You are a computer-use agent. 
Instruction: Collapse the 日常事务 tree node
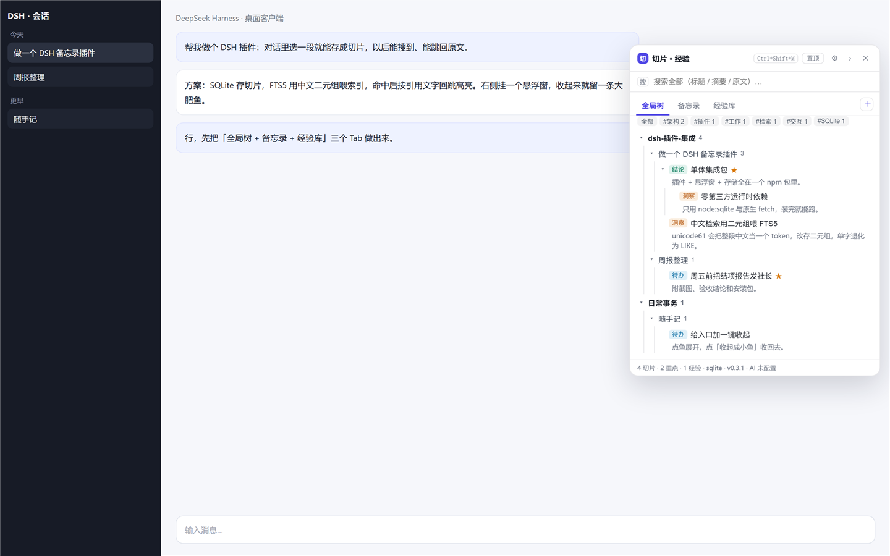pyautogui.click(x=642, y=303)
